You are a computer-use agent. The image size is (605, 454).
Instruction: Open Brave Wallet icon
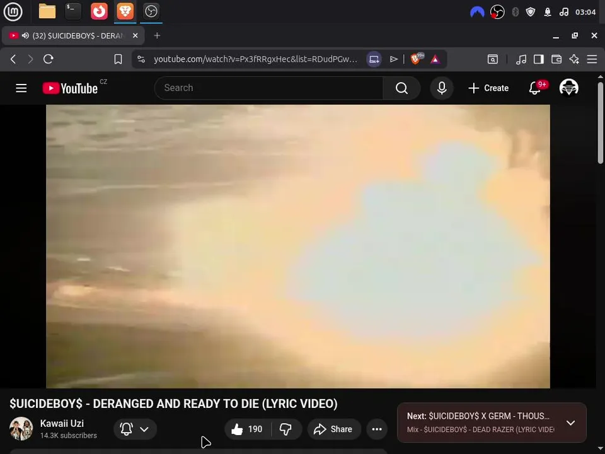click(x=556, y=59)
